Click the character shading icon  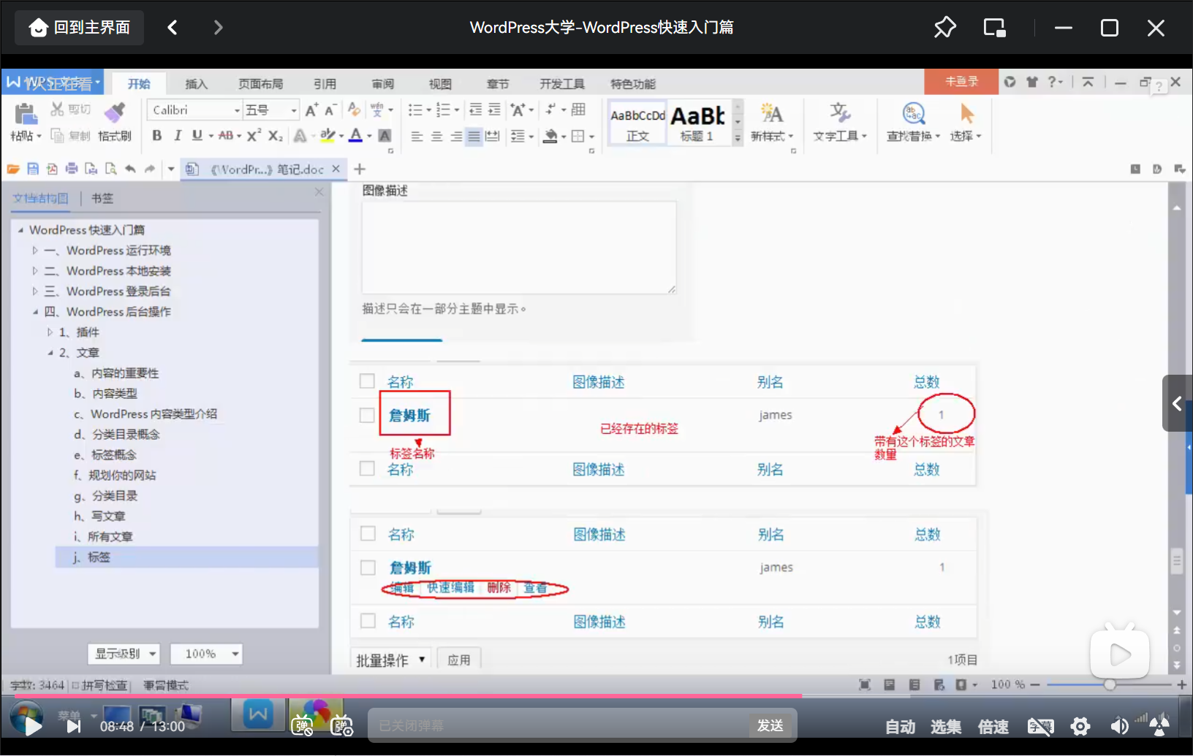pos(385,136)
